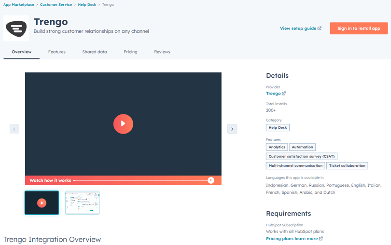Screen dimensions: 391x245
Task: Click the Requirements section heading
Action: [x=289, y=214]
